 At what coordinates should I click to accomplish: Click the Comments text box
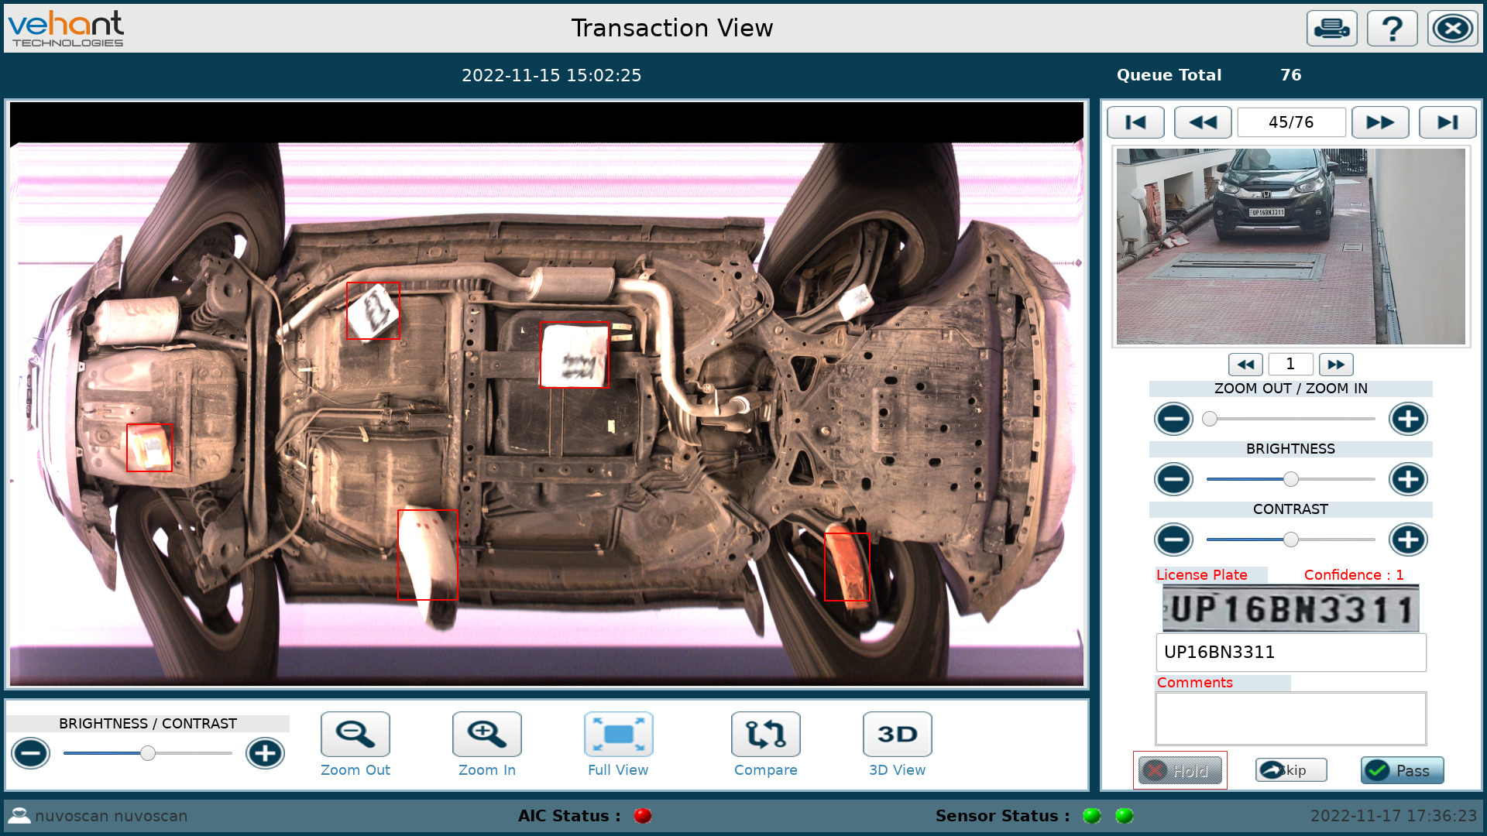1290,718
